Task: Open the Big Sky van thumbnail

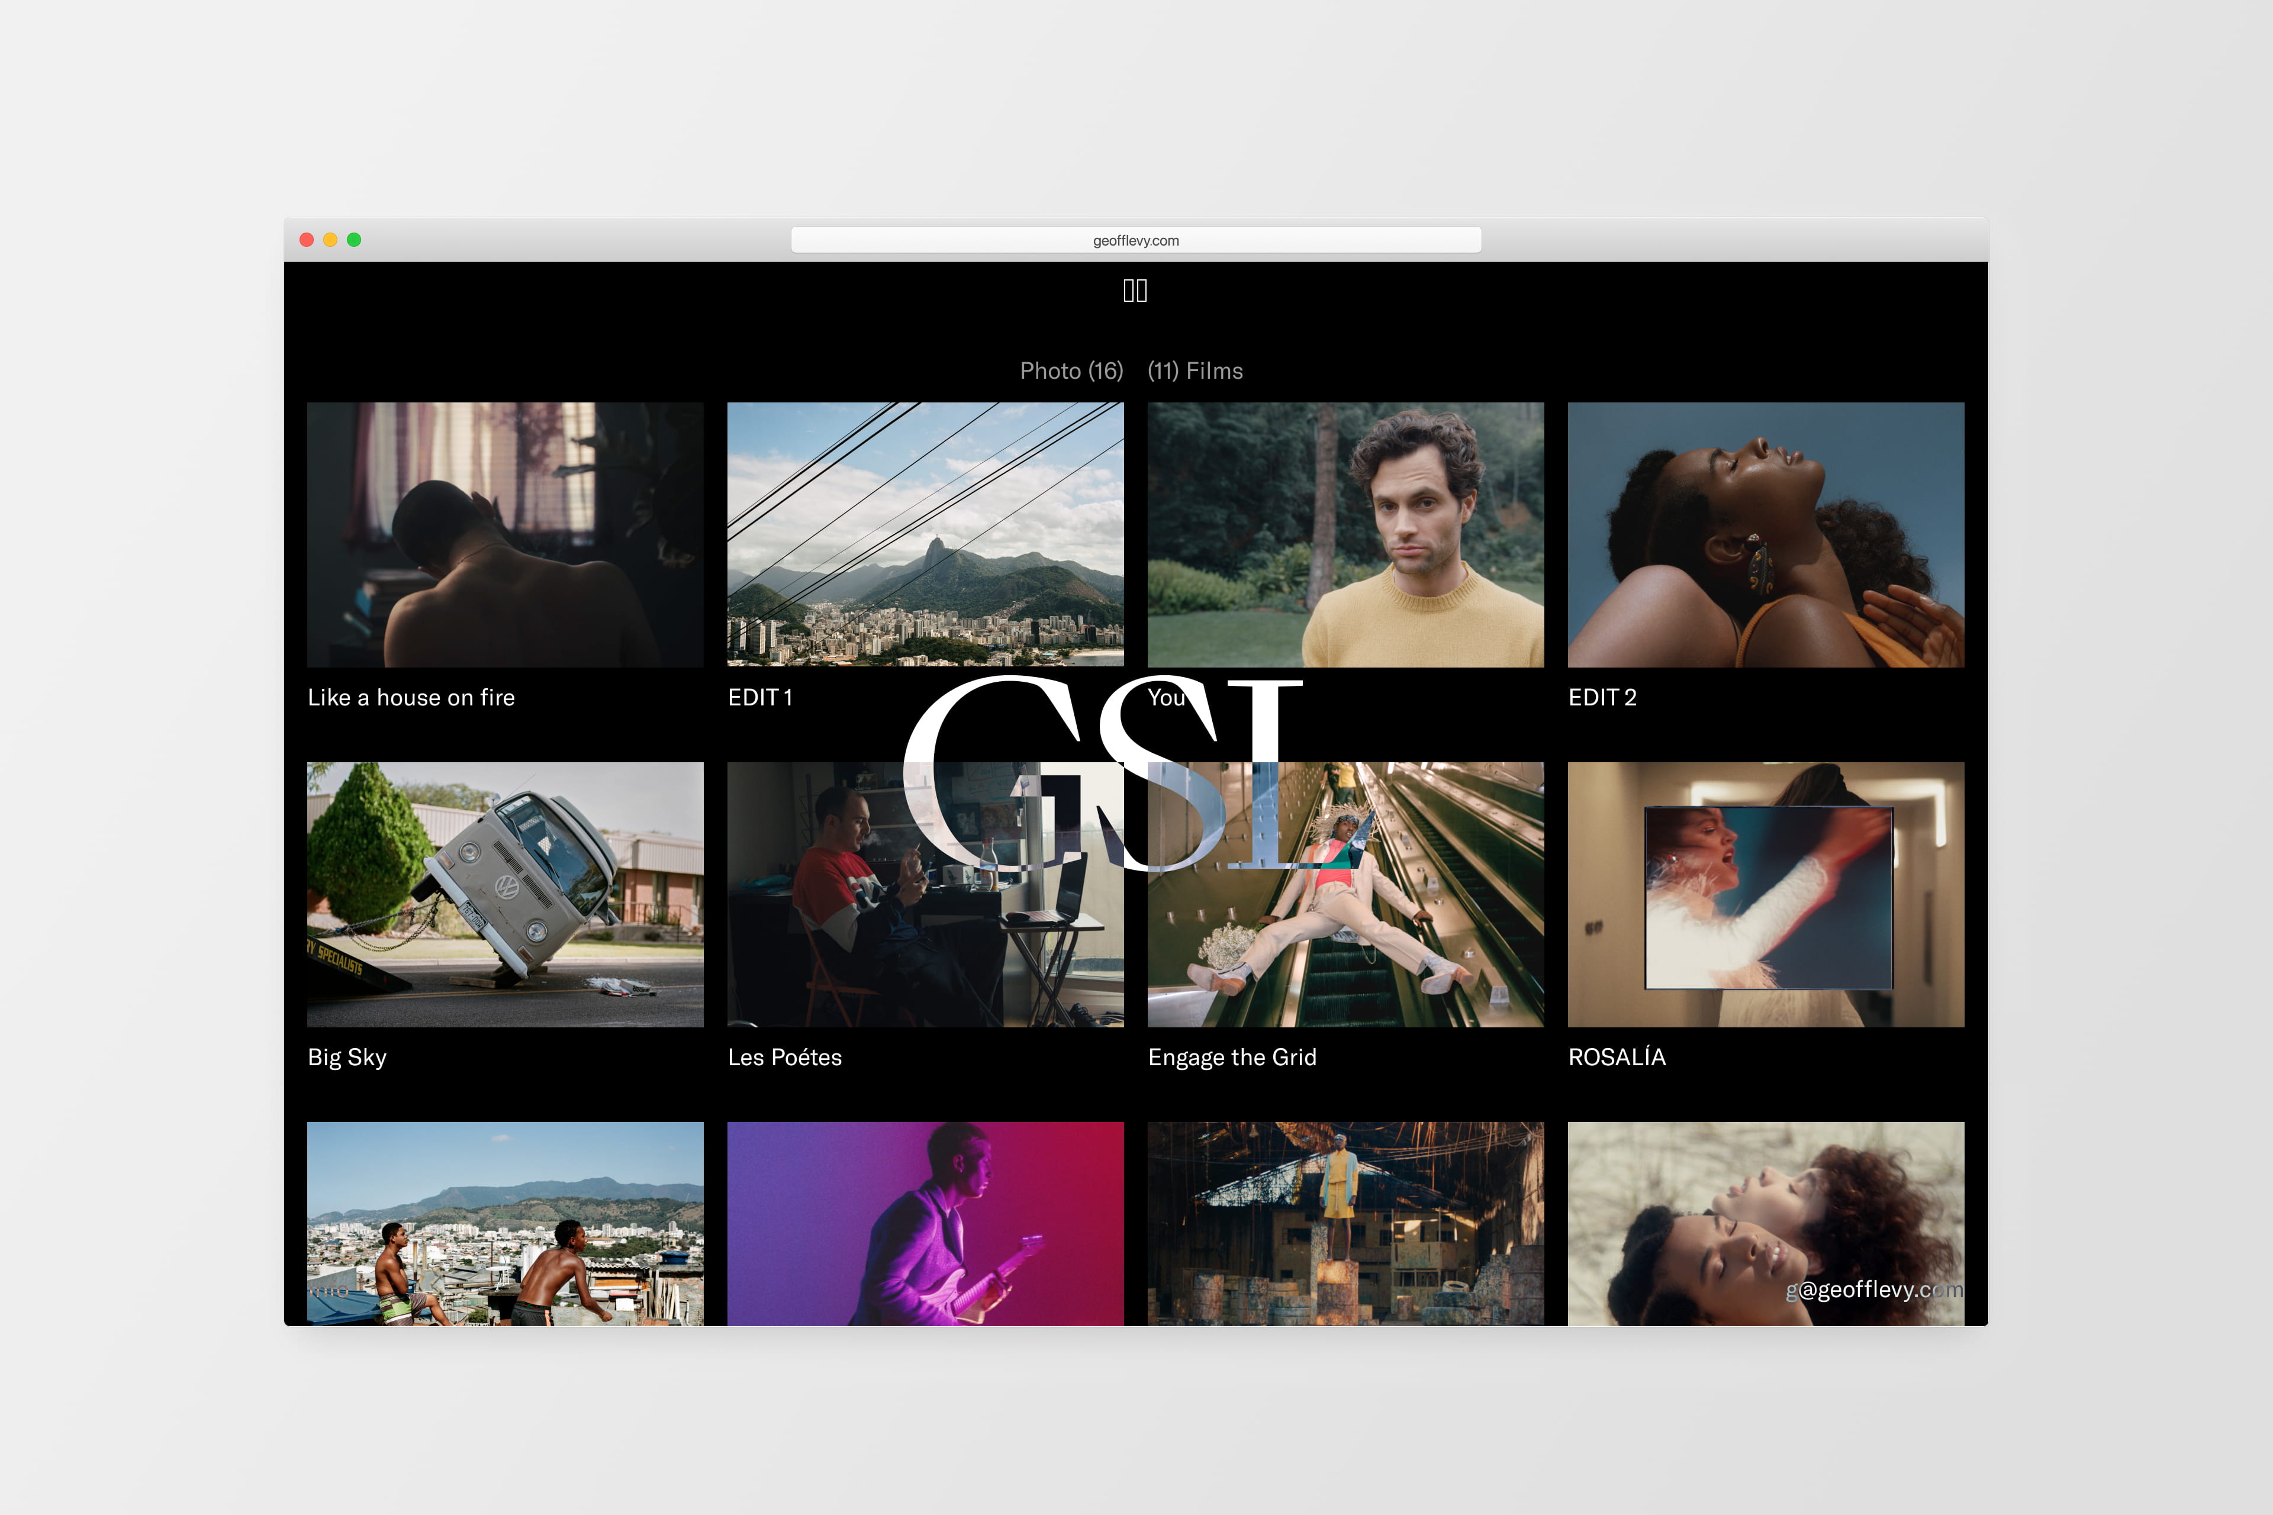Action: point(504,894)
